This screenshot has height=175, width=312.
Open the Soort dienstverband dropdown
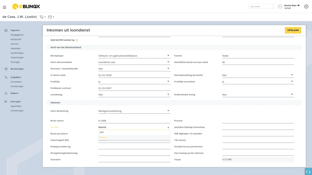134,62
